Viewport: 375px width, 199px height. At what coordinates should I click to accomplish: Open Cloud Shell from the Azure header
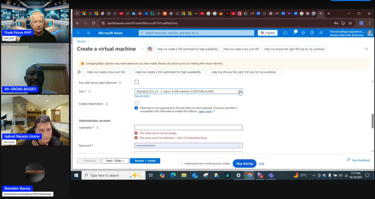tap(285, 33)
